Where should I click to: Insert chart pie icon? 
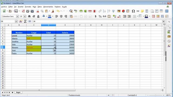pos(123,11)
